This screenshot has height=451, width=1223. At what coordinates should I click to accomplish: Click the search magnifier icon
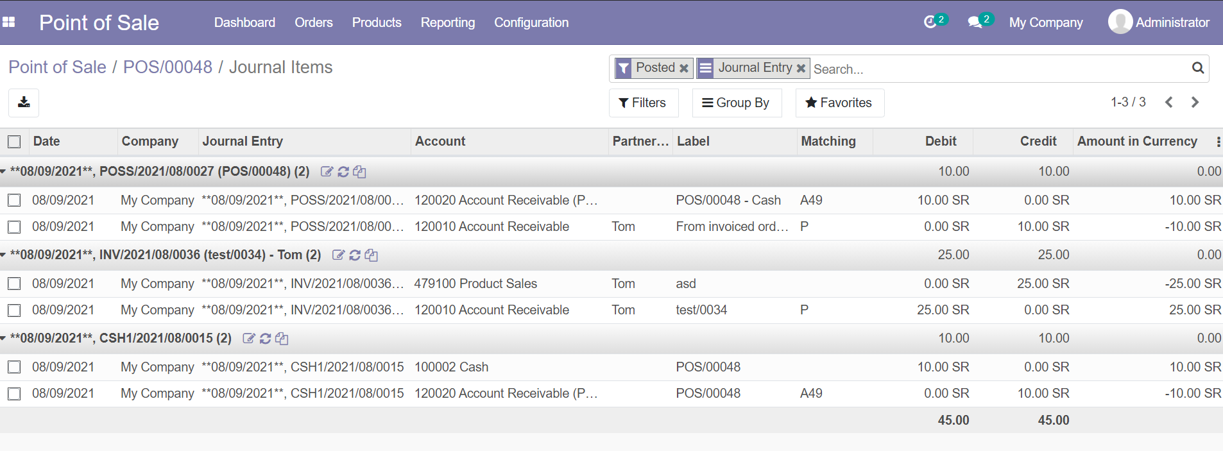(x=1197, y=68)
